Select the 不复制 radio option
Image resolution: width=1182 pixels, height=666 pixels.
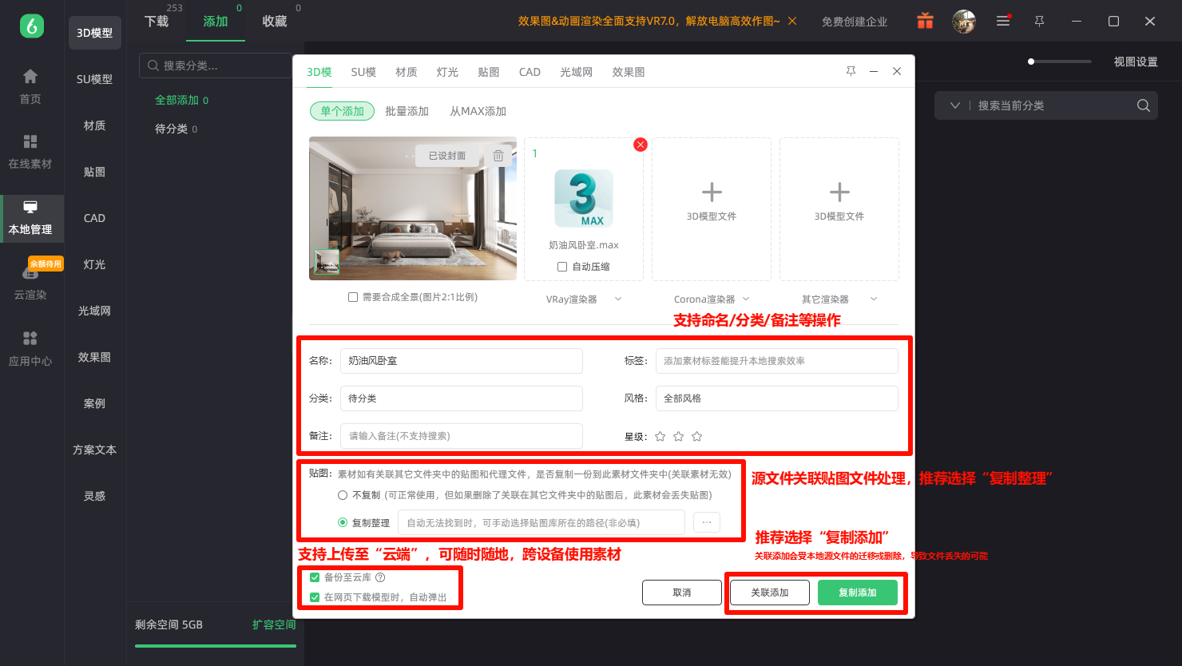click(x=343, y=495)
